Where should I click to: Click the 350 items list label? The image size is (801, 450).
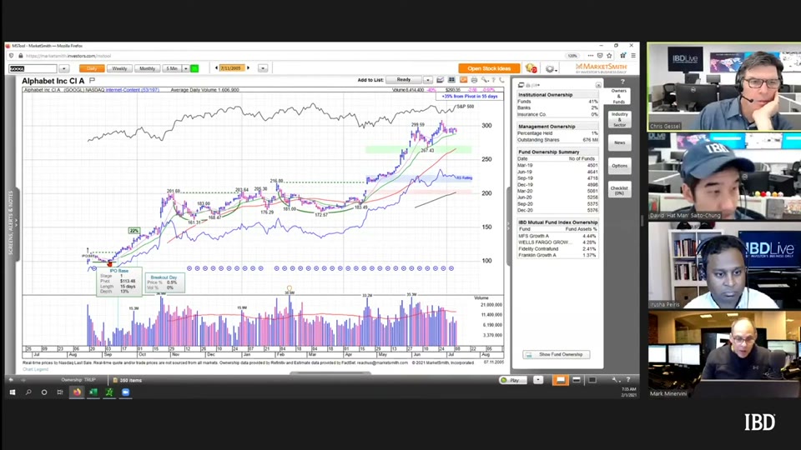(131, 380)
